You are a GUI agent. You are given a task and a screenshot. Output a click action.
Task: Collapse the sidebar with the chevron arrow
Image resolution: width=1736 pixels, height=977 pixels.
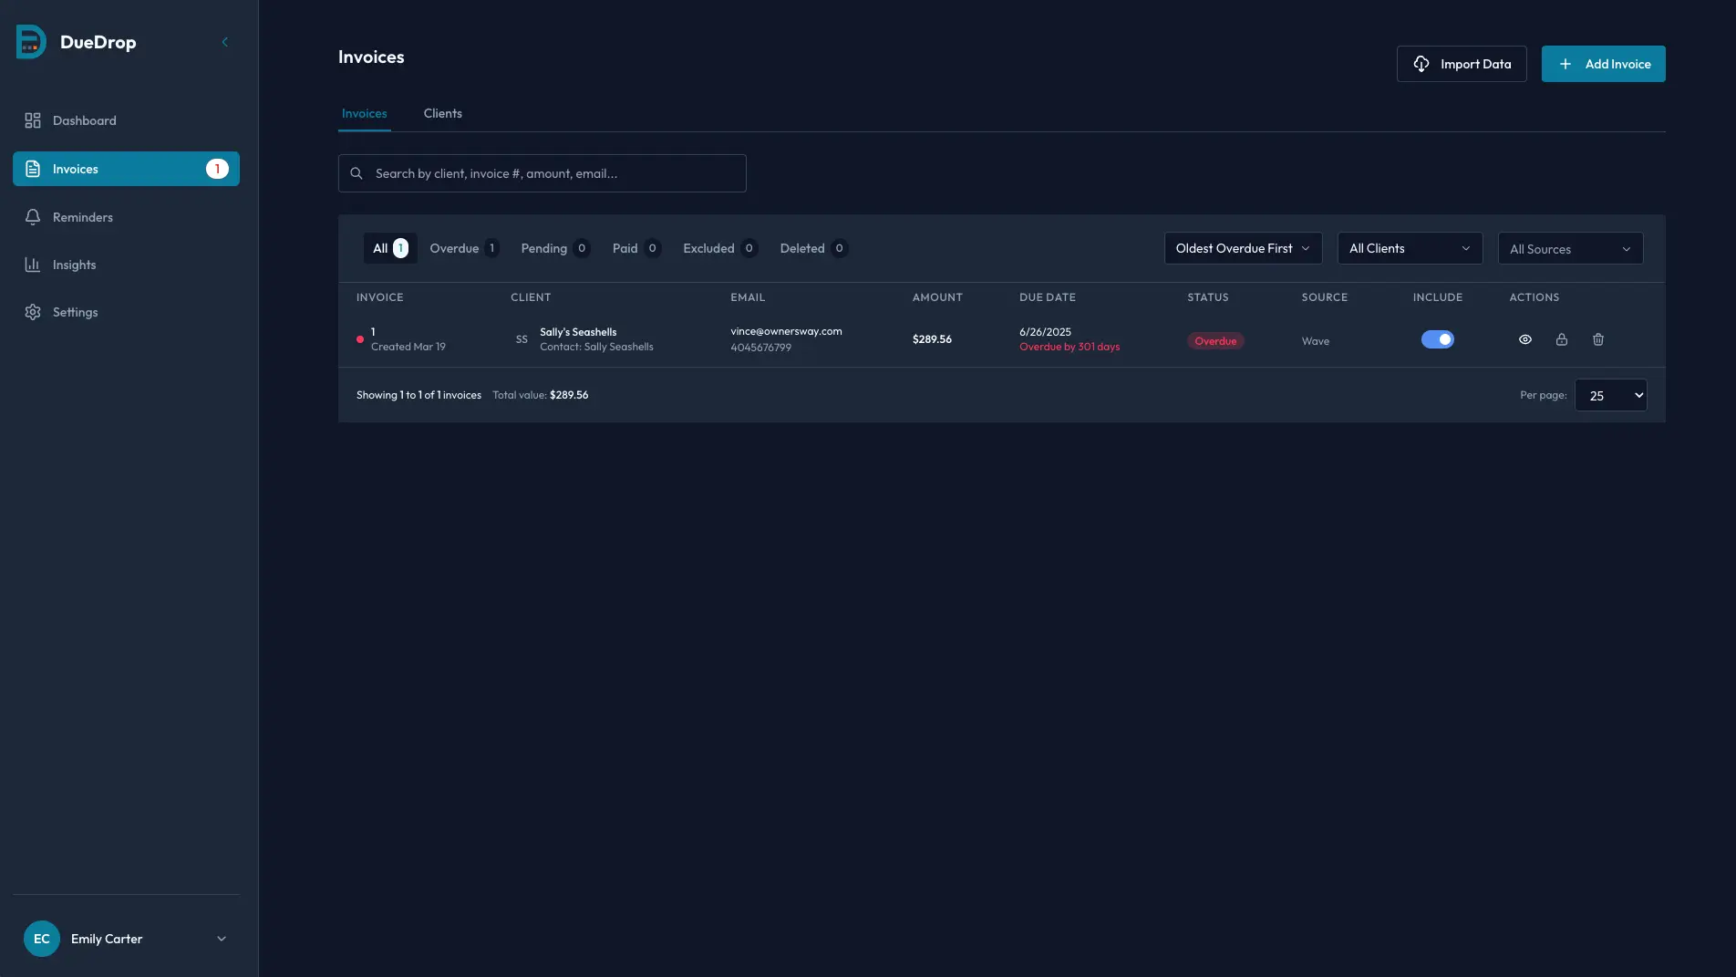[225, 42]
